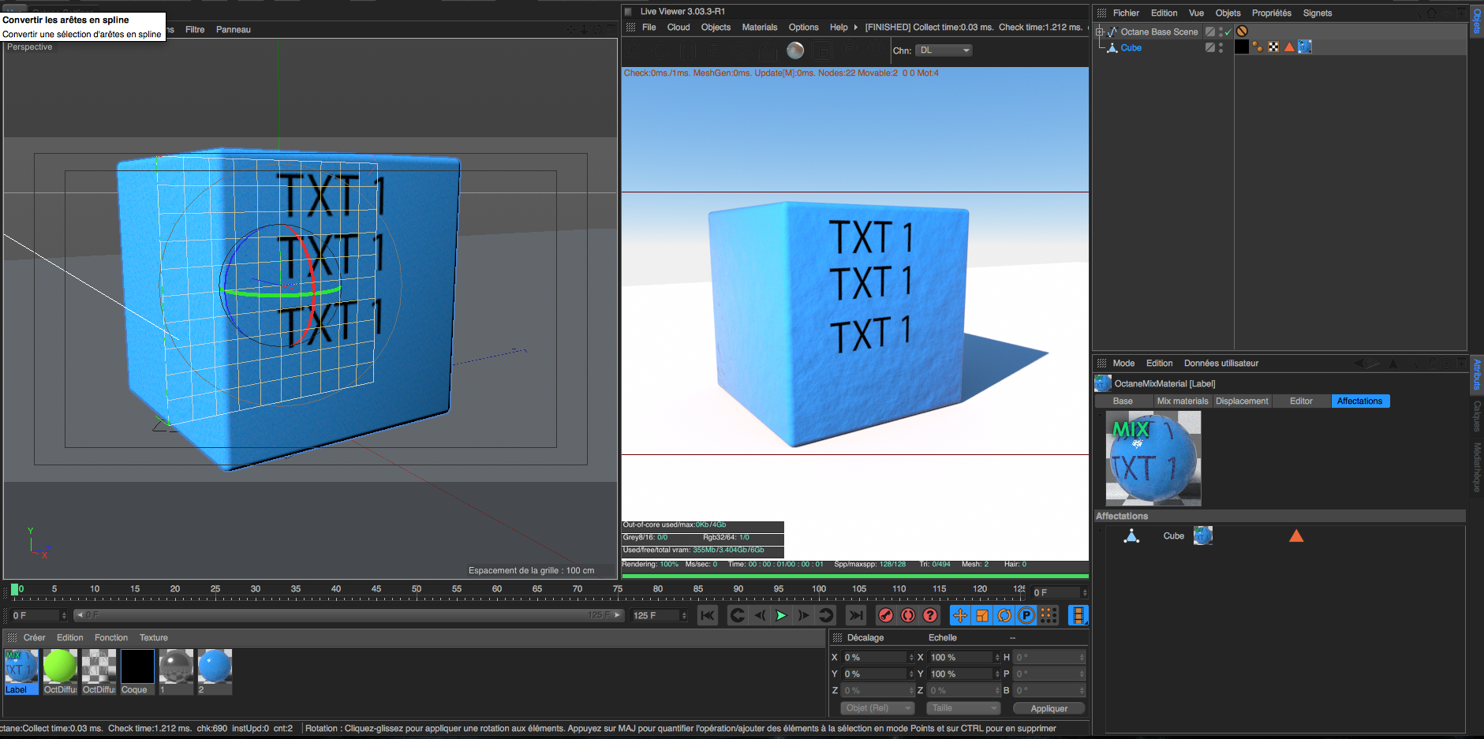1484x739 pixels.
Task: Click the red record keyframe key icon
Action: coord(886,615)
